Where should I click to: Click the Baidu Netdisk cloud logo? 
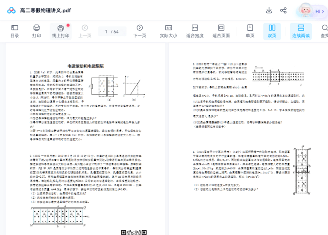coord(11,10)
